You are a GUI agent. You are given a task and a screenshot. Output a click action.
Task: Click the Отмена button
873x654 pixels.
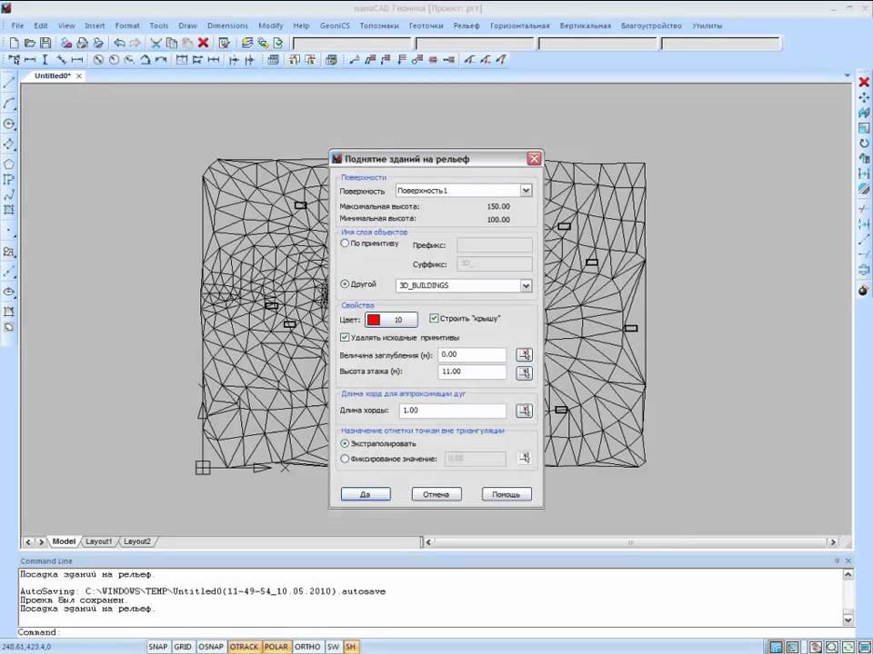(x=436, y=494)
